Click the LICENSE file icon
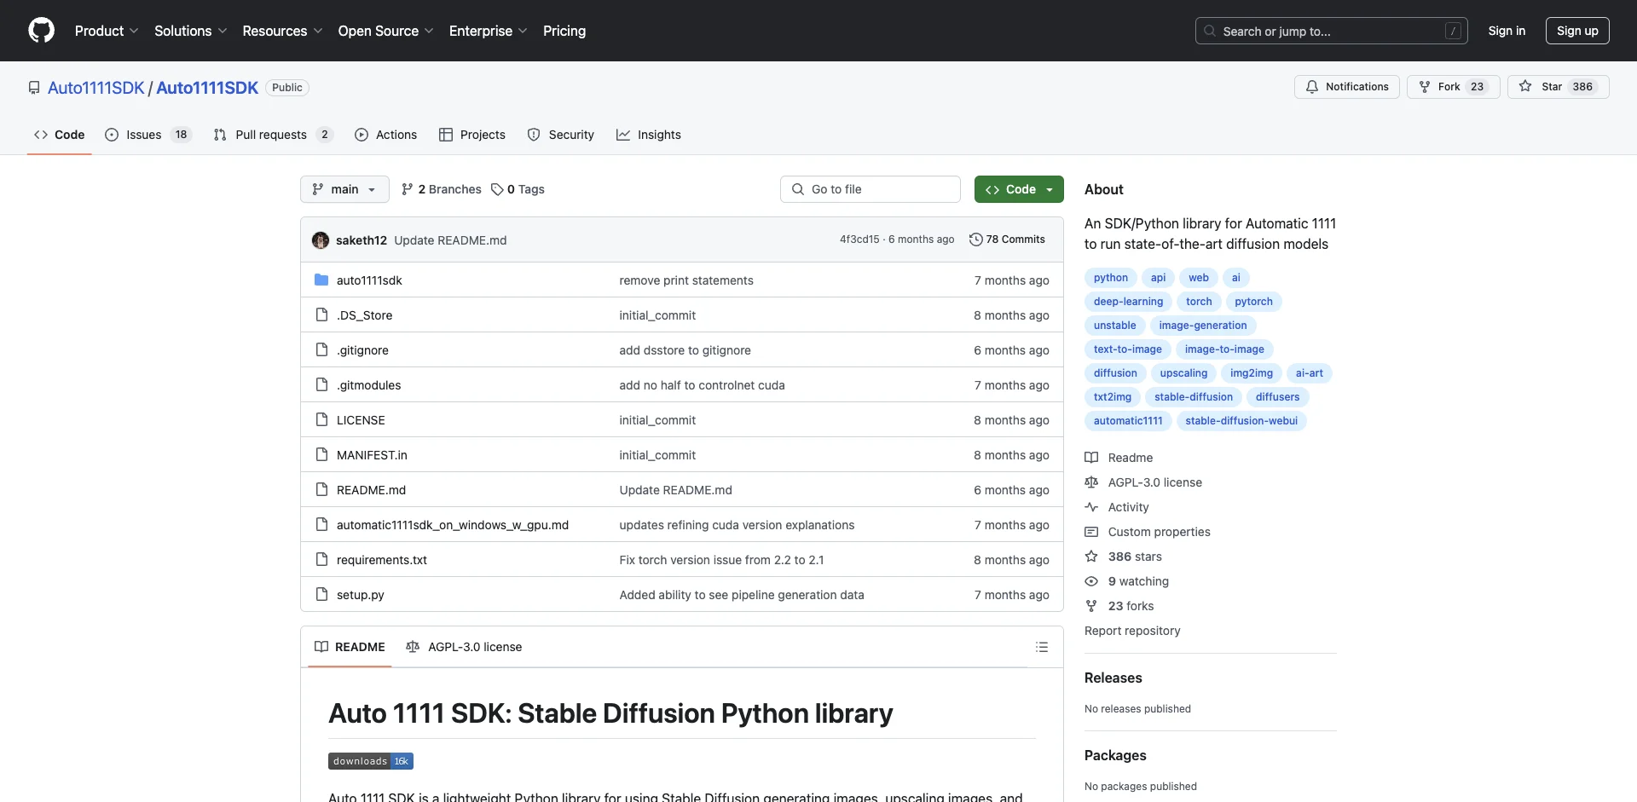1637x802 pixels. coord(321,419)
